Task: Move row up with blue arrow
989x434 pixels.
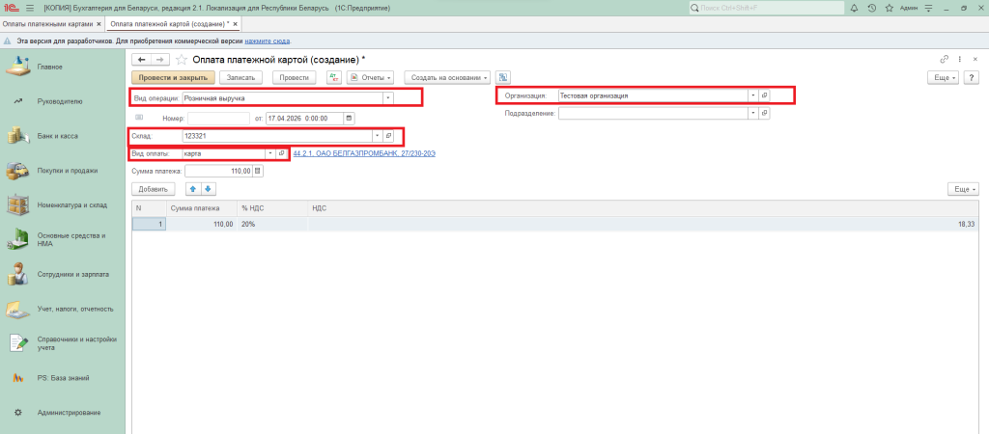Action: click(x=192, y=189)
